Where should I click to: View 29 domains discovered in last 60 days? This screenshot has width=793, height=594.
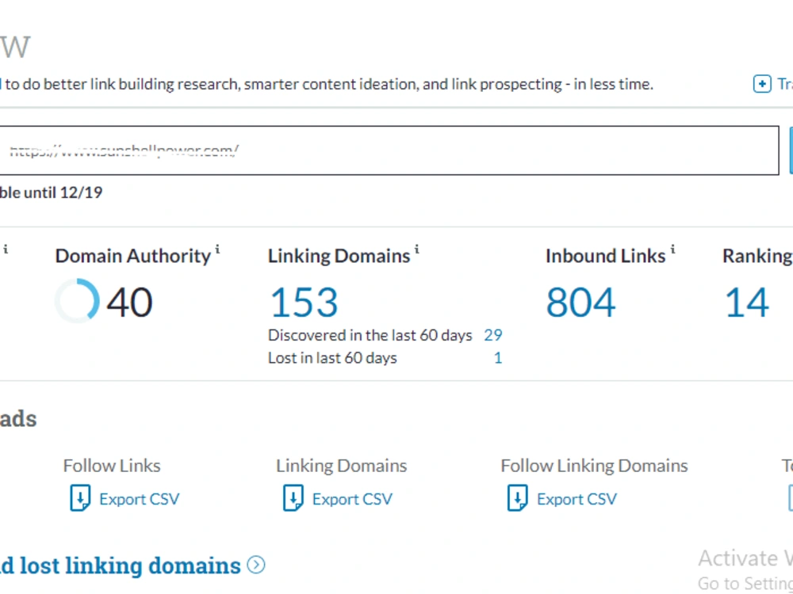coord(493,335)
